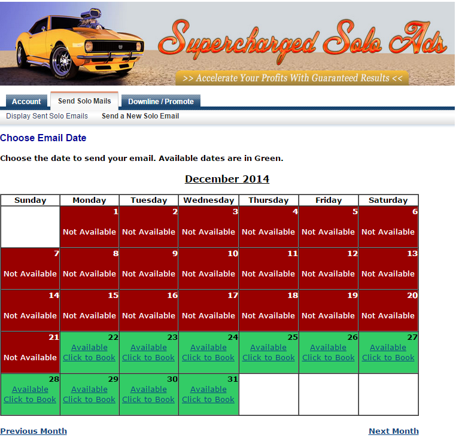This screenshot has height=441, width=456.
Task: Open the Account tab
Action: point(26,101)
